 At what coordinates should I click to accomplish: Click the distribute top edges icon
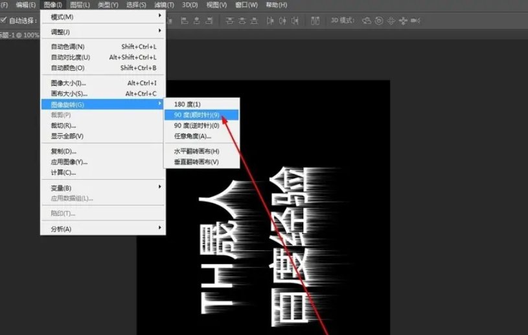click(229, 21)
